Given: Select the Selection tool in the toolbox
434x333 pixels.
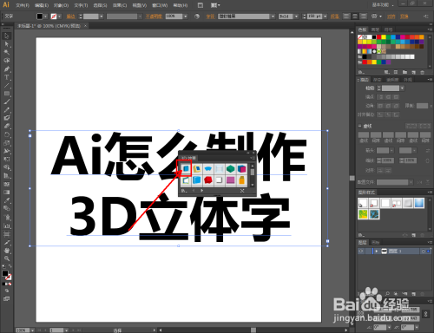Looking at the screenshot, I should click(x=7, y=36).
